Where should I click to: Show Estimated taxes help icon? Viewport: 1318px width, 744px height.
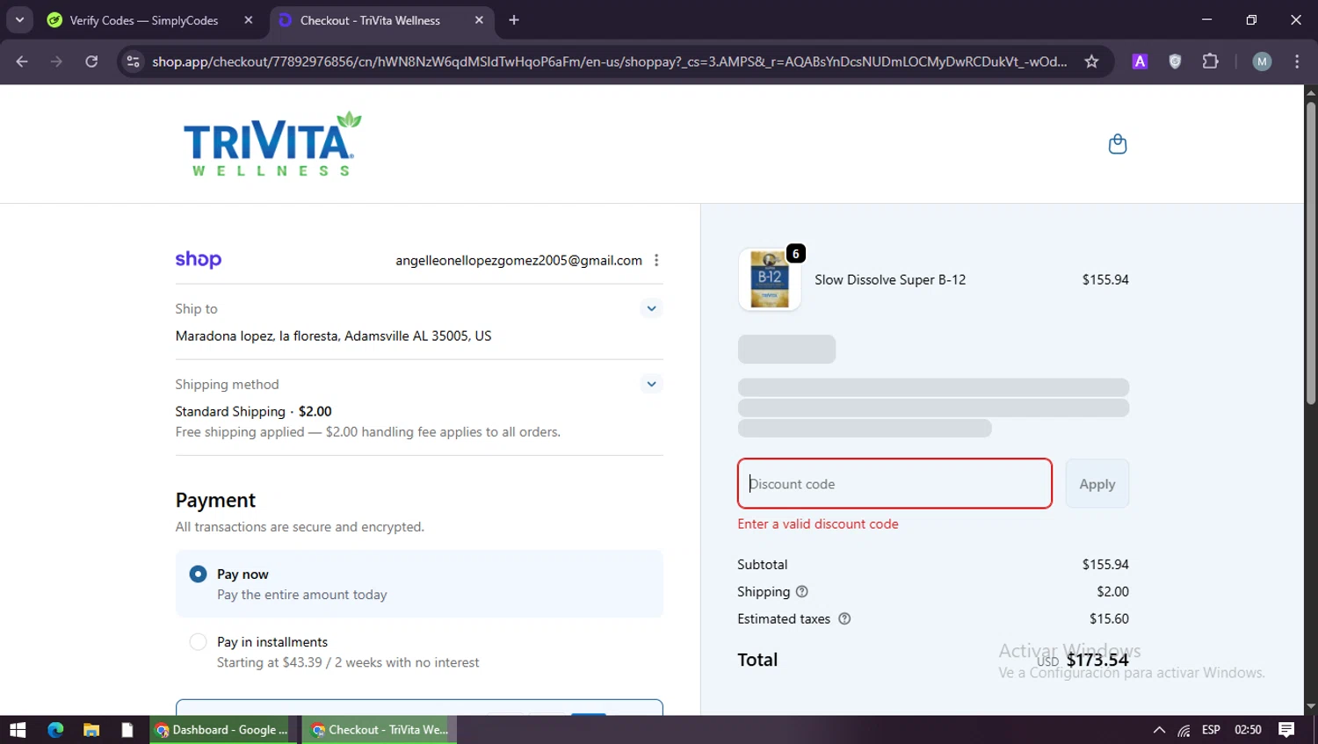tap(844, 619)
